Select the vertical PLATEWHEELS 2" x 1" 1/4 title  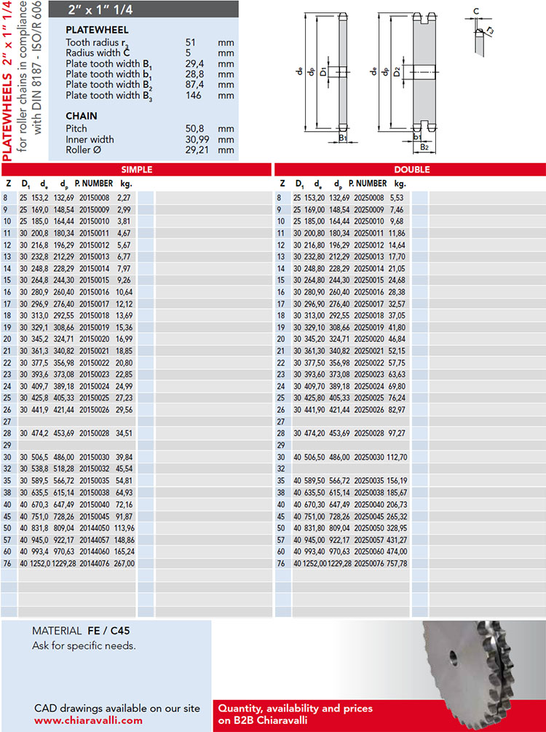click(x=7, y=82)
